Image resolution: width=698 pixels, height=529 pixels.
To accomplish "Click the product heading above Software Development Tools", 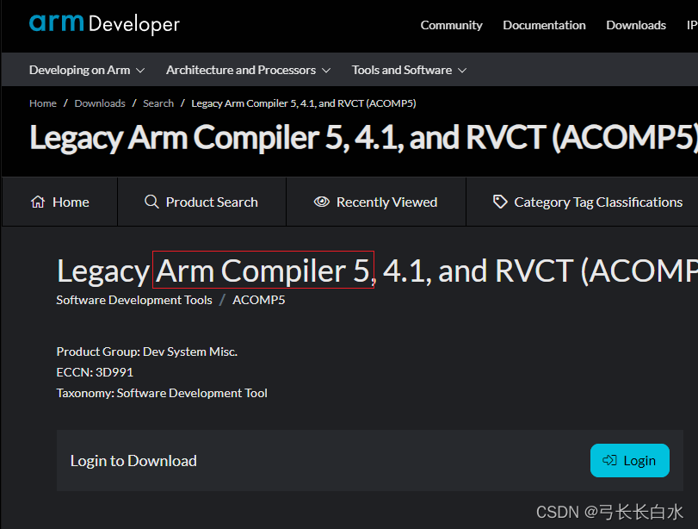I will (377, 271).
